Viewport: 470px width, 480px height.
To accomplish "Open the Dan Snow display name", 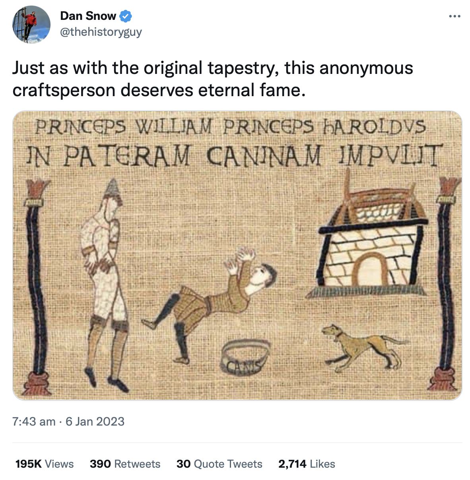I will [88, 16].
